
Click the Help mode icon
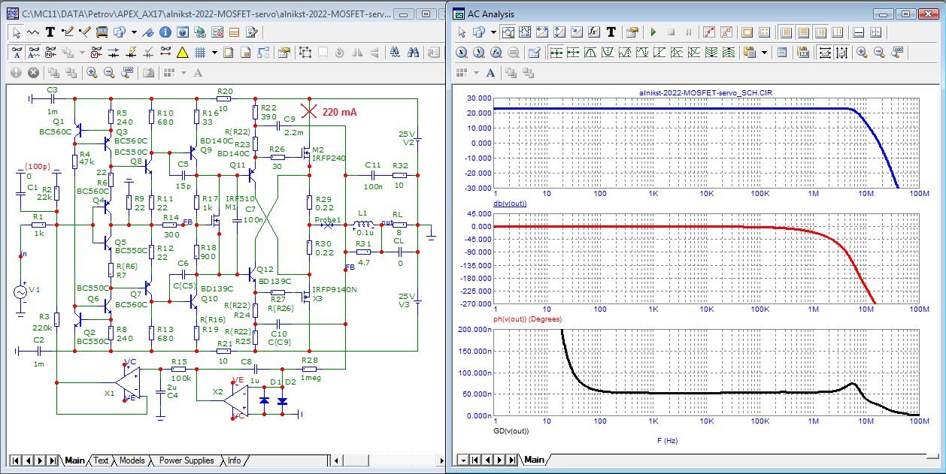tap(182, 32)
